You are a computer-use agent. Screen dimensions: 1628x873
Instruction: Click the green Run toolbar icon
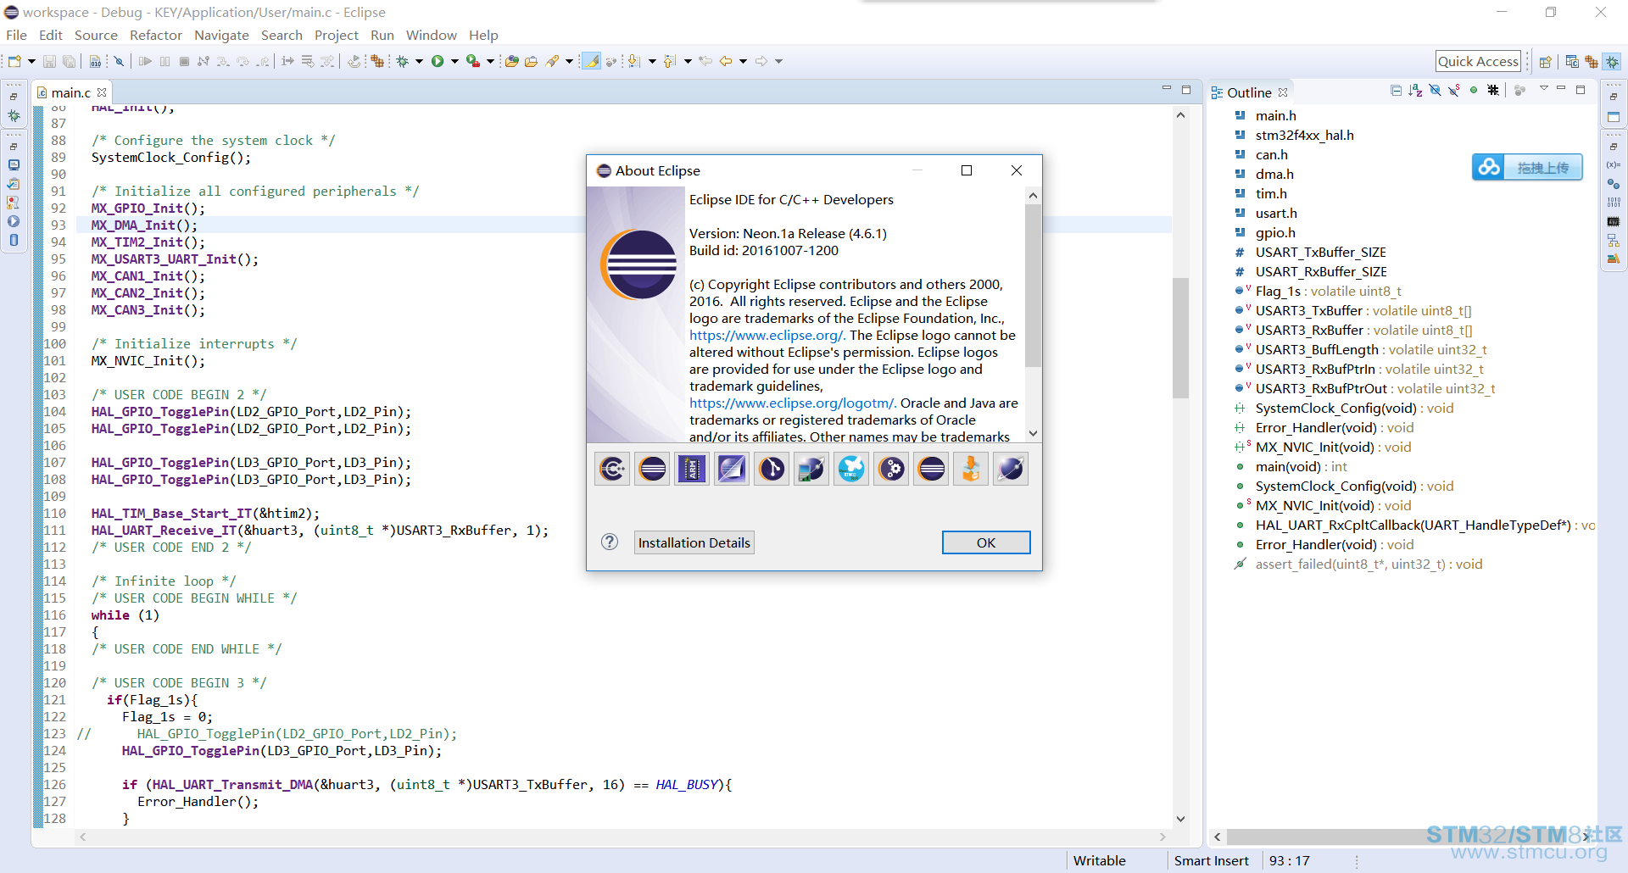[438, 61]
